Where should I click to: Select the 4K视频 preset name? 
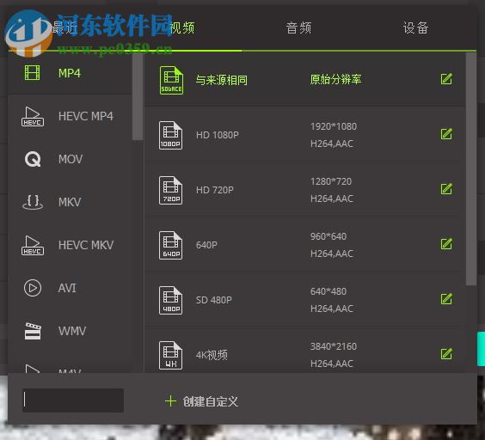(x=212, y=355)
